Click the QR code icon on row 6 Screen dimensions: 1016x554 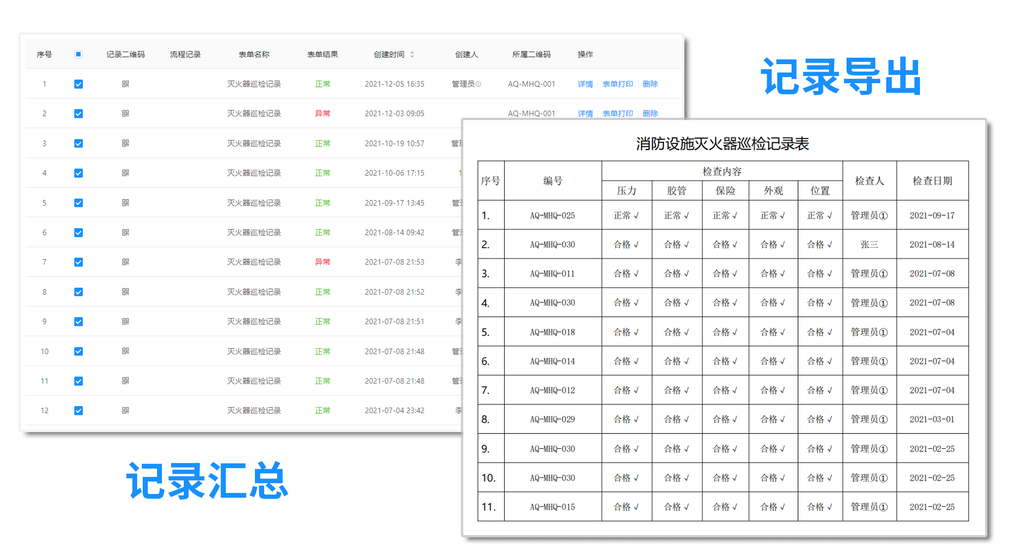coord(125,232)
